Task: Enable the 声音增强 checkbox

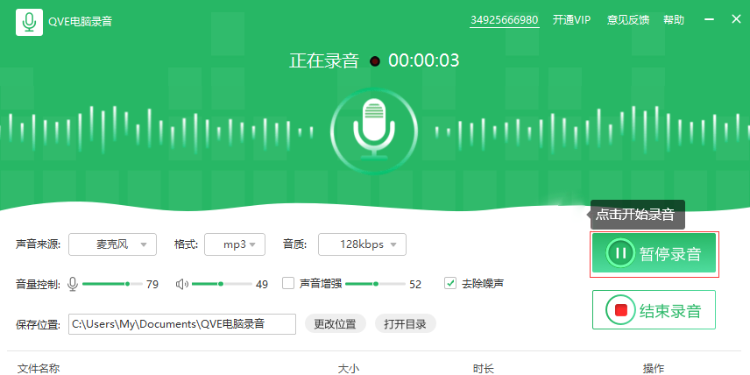Action: (287, 283)
